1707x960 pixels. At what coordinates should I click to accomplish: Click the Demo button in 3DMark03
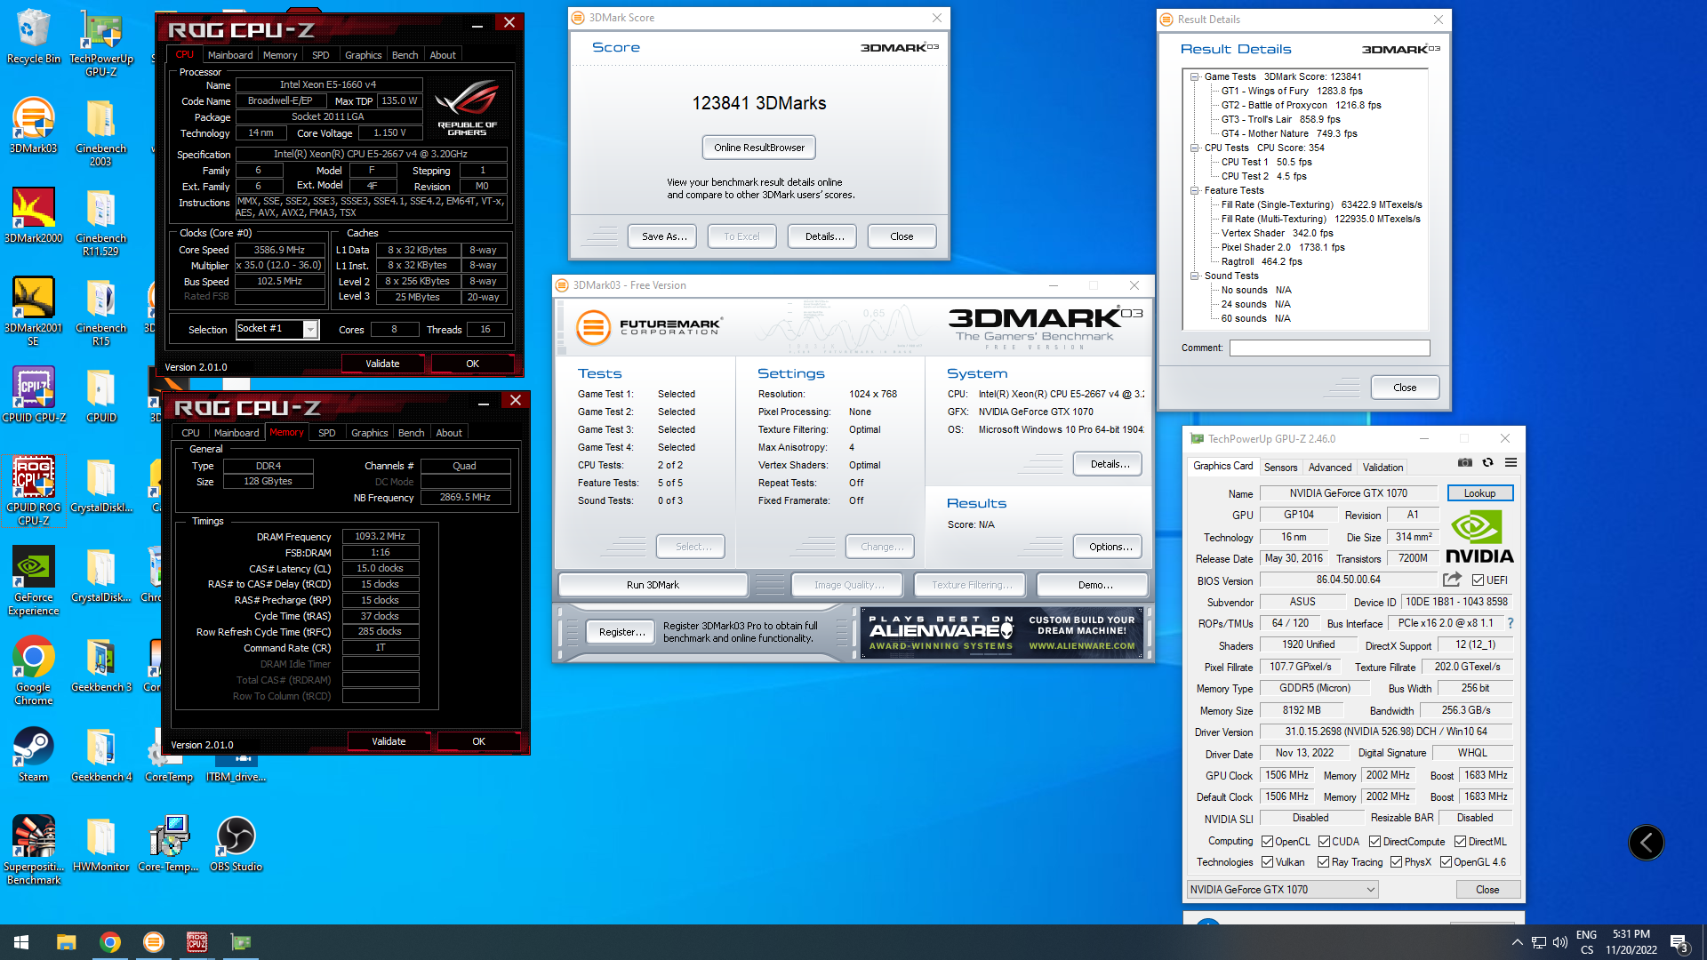click(1094, 585)
